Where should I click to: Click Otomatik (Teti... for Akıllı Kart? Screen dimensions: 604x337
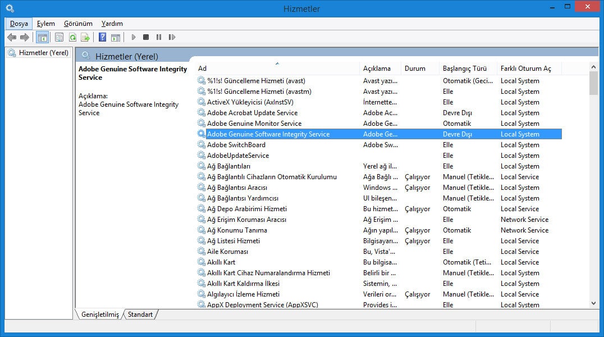click(x=467, y=262)
